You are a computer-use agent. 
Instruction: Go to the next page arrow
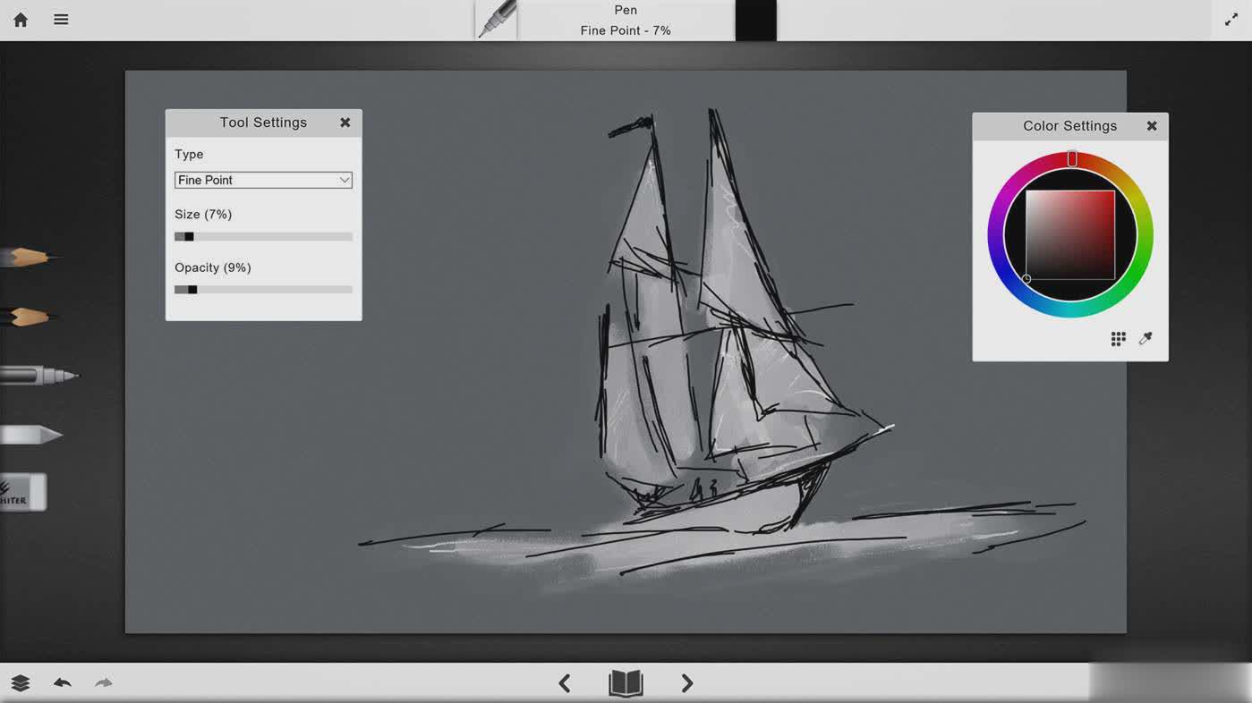686,683
